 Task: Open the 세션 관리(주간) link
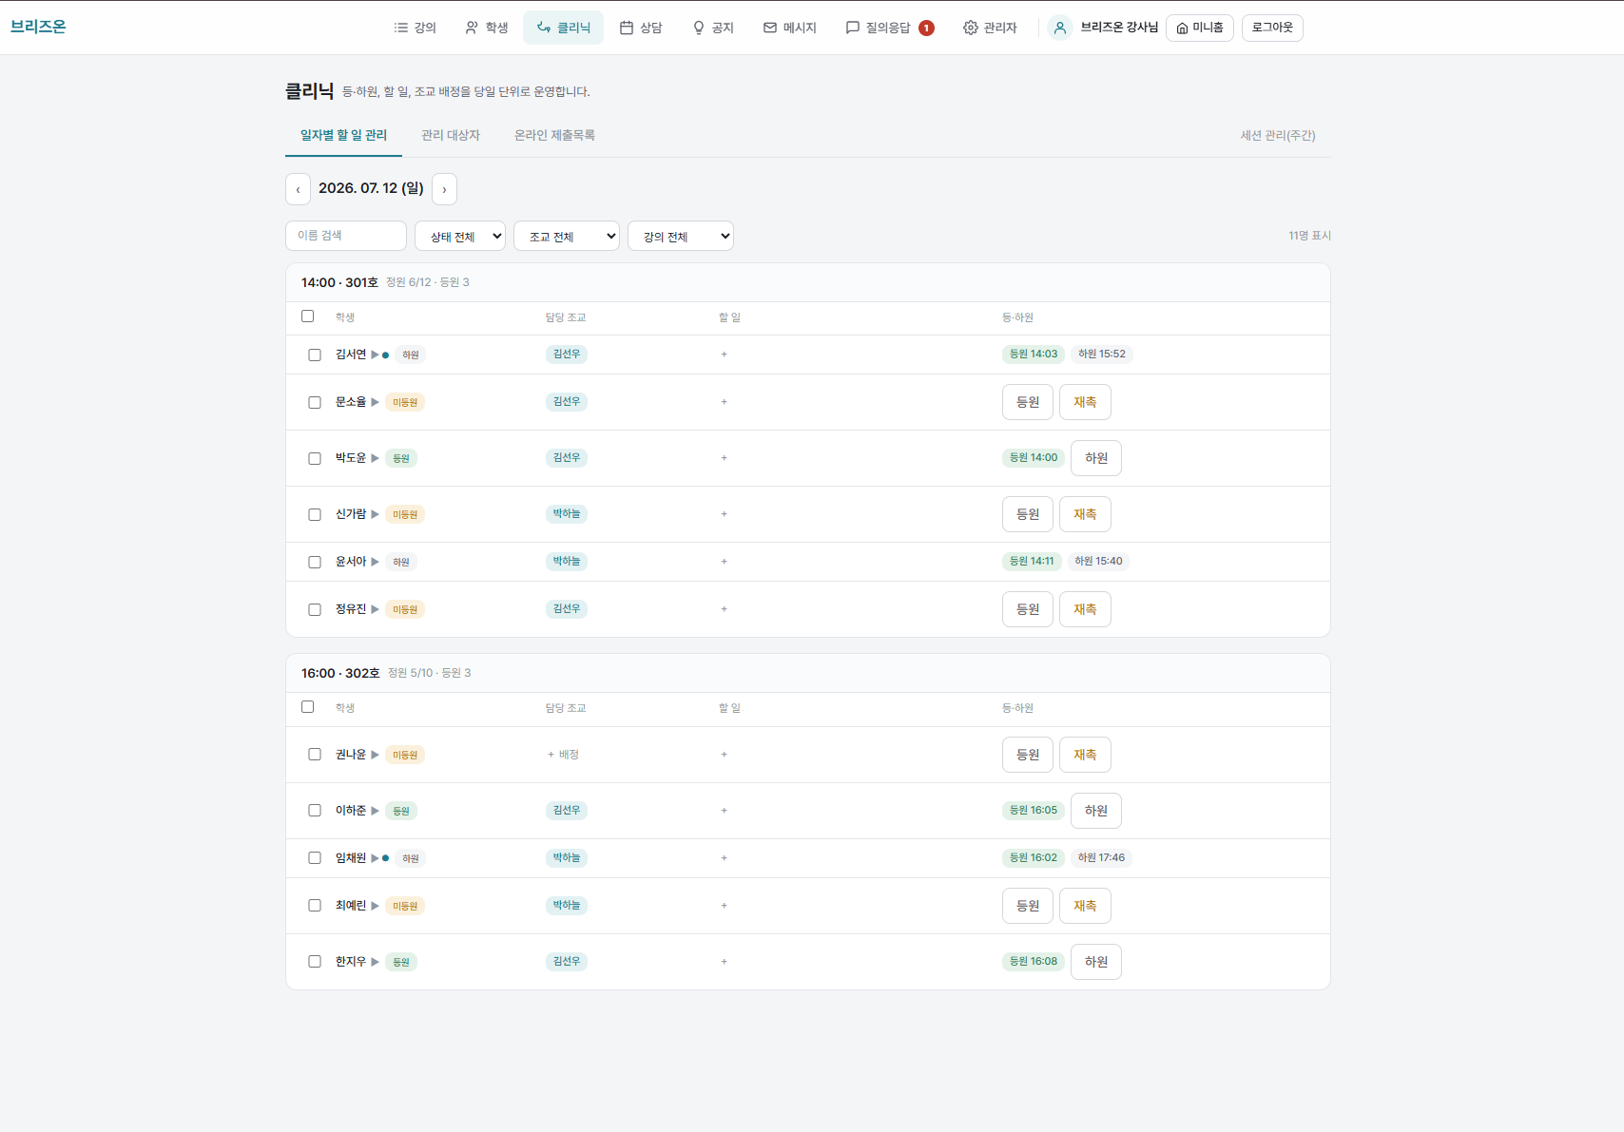[x=1278, y=135]
